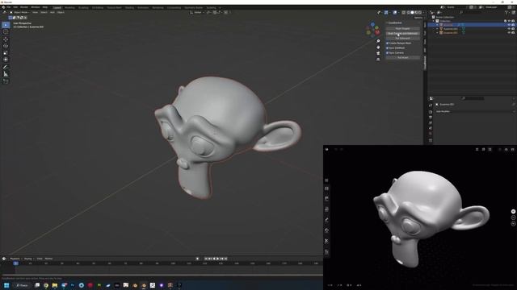This screenshot has height=290, width=517.
Task: Collapse the CozyBlanket panel header
Action: [x=394, y=23]
